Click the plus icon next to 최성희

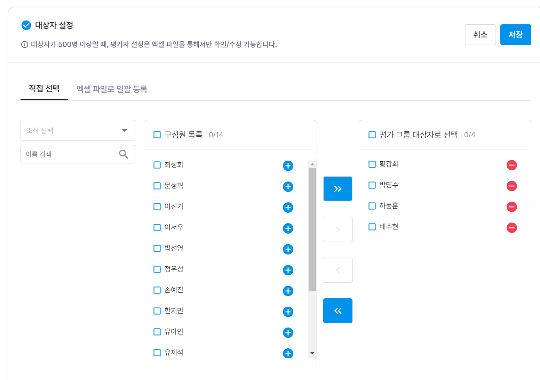pyautogui.click(x=288, y=166)
